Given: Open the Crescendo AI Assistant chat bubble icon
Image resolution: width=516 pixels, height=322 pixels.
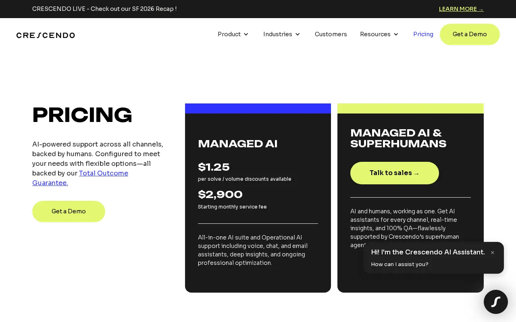Looking at the screenshot, I should (496, 302).
